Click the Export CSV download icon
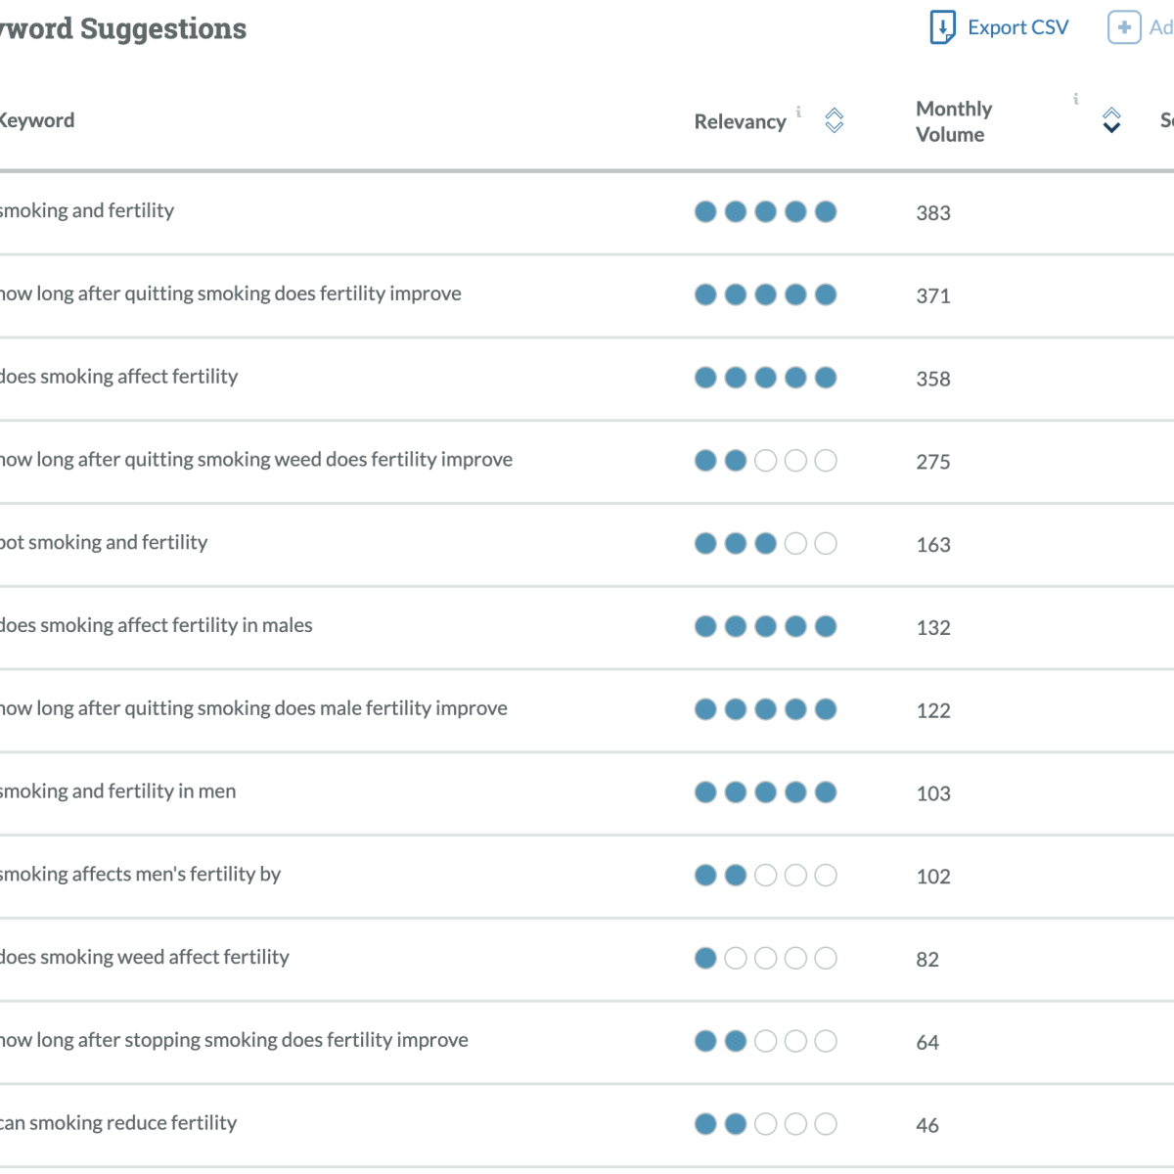The height and width of the screenshot is (1174, 1174). (x=941, y=27)
